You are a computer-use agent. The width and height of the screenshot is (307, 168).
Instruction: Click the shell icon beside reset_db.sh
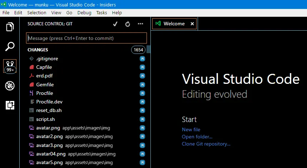click(31, 110)
